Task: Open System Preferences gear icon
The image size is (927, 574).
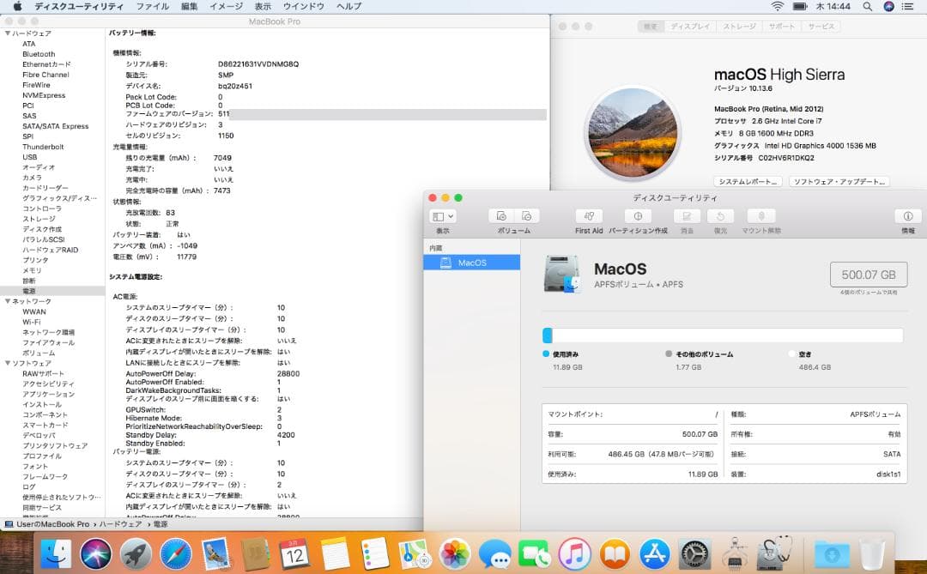Action: click(694, 554)
